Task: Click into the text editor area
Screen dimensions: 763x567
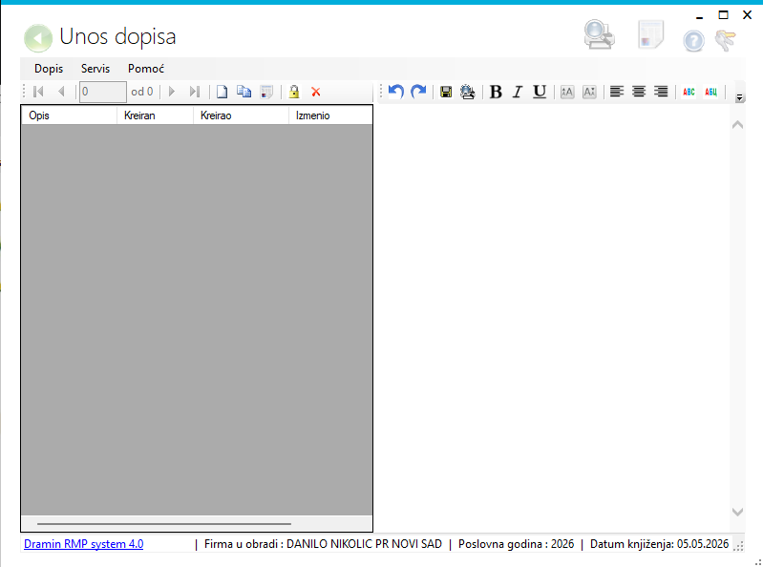Action: [553, 319]
